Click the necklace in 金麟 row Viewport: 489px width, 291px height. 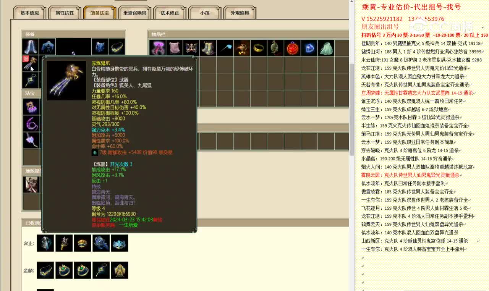coord(45,270)
